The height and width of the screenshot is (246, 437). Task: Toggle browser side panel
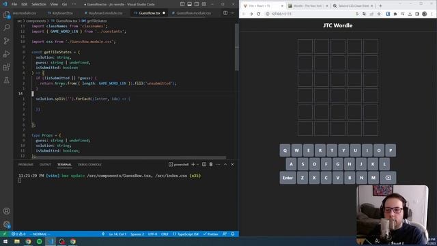tap(417, 14)
